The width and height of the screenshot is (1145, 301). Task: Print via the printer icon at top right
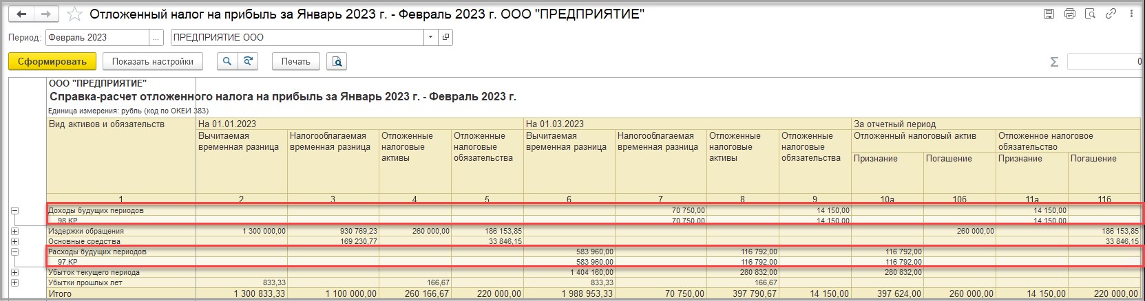pyautogui.click(x=1069, y=14)
